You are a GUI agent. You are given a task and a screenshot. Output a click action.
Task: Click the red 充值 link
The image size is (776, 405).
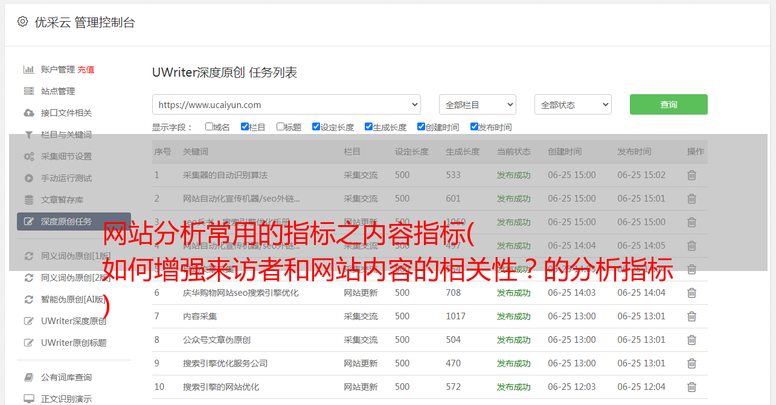pyautogui.click(x=86, y=69)
